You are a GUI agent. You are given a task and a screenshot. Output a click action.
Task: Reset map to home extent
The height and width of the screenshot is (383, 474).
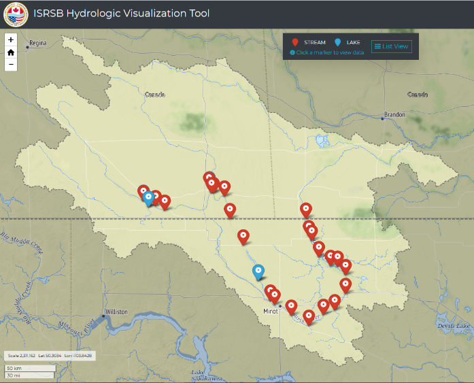11,52
